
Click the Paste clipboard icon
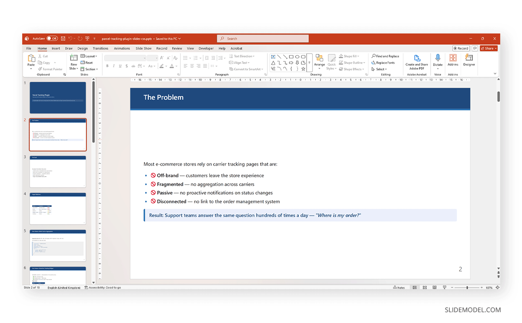31,60
